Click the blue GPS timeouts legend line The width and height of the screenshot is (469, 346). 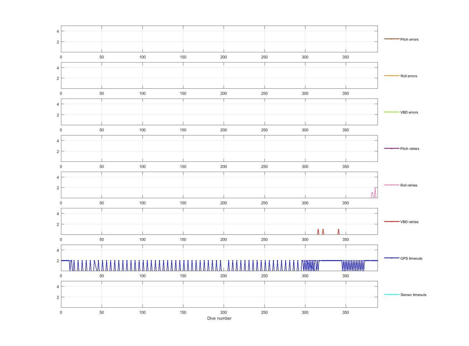pos(392,258)
